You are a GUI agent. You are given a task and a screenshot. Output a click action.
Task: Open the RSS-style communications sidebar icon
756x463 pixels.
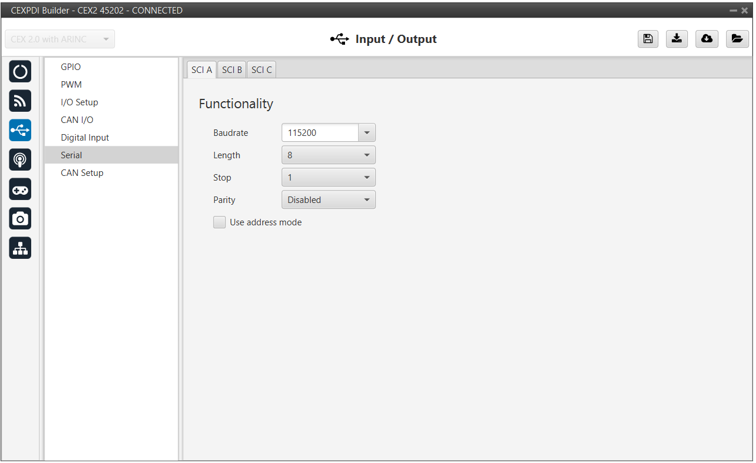(x=20, y=101)
